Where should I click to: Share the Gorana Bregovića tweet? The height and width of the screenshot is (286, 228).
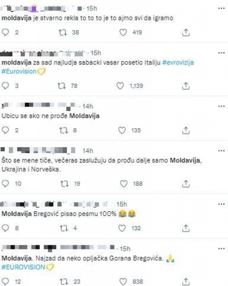[186, 281]
